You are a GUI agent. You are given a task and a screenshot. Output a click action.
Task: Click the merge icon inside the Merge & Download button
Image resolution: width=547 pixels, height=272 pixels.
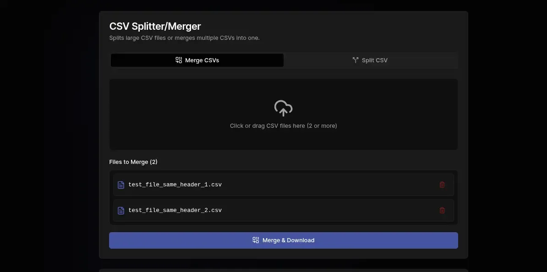[x=255, y=239]
